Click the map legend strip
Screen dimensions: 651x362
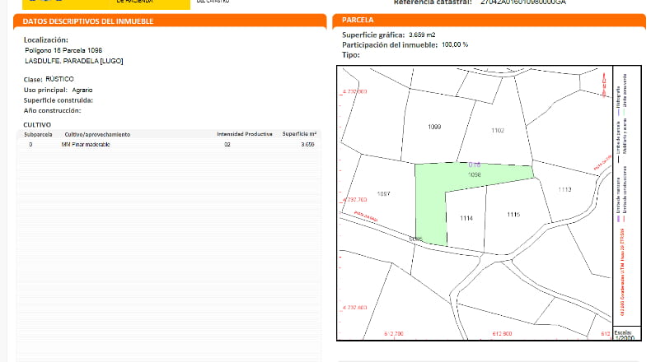(x=627, y=195)
